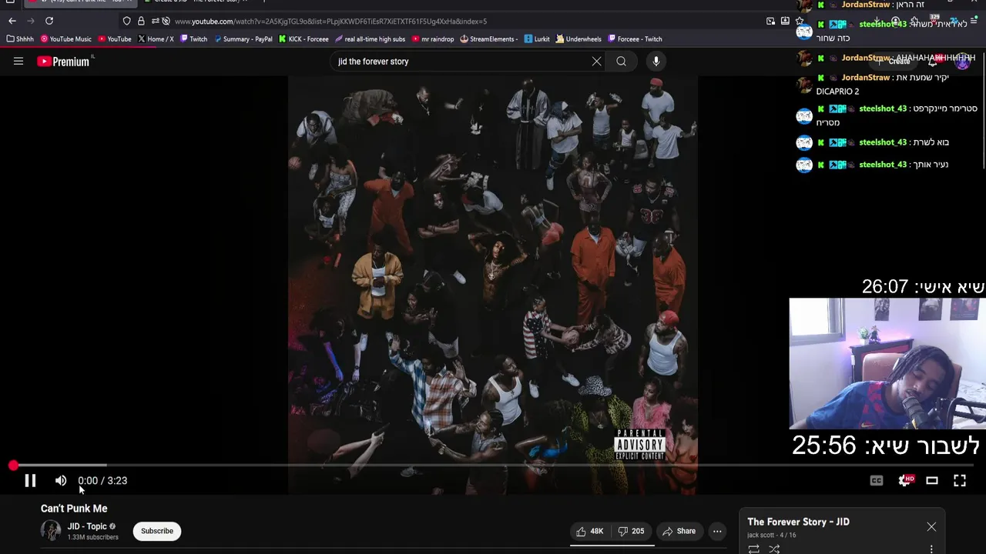
Task: Open the three-dot more actions menu beside Share
Action: [x=717, y=531]
